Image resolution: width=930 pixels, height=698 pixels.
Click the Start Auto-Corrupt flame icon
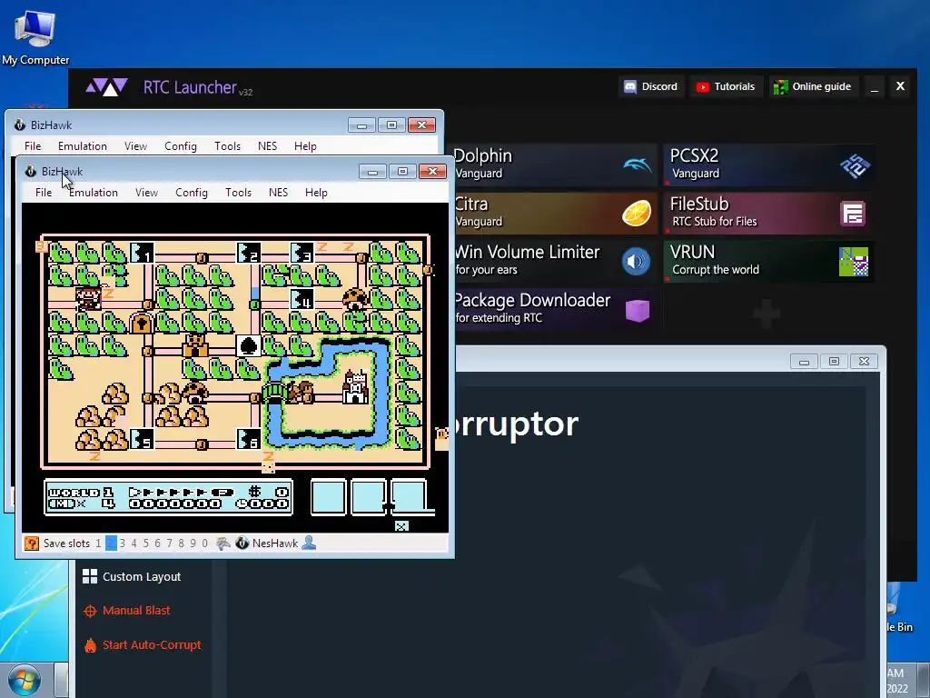click(x=90, y=645)
